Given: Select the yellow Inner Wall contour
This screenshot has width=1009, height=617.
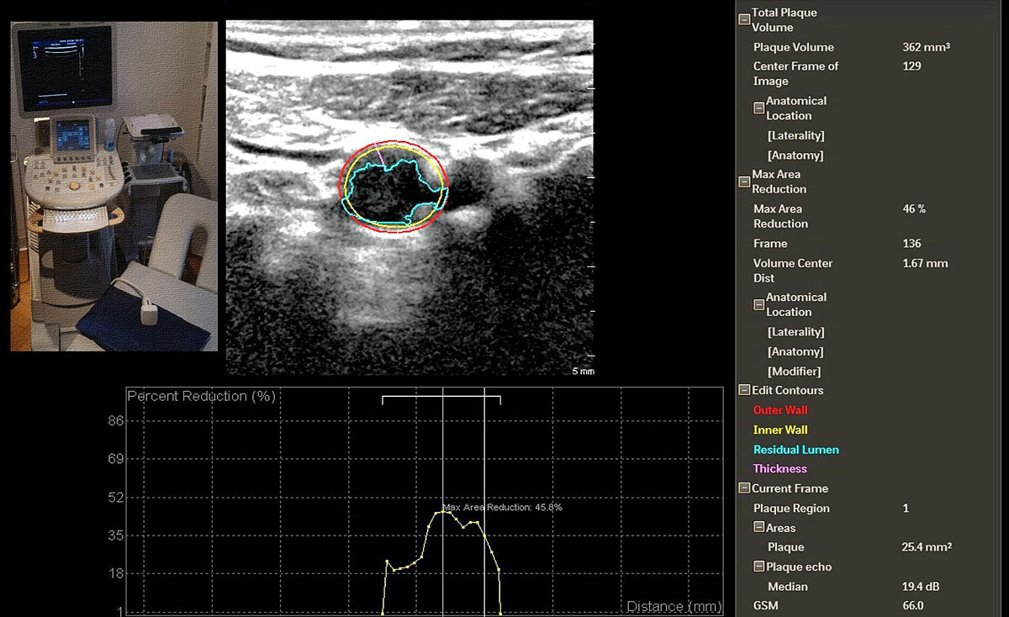Looking at the screenshot, I should [780, 430].
